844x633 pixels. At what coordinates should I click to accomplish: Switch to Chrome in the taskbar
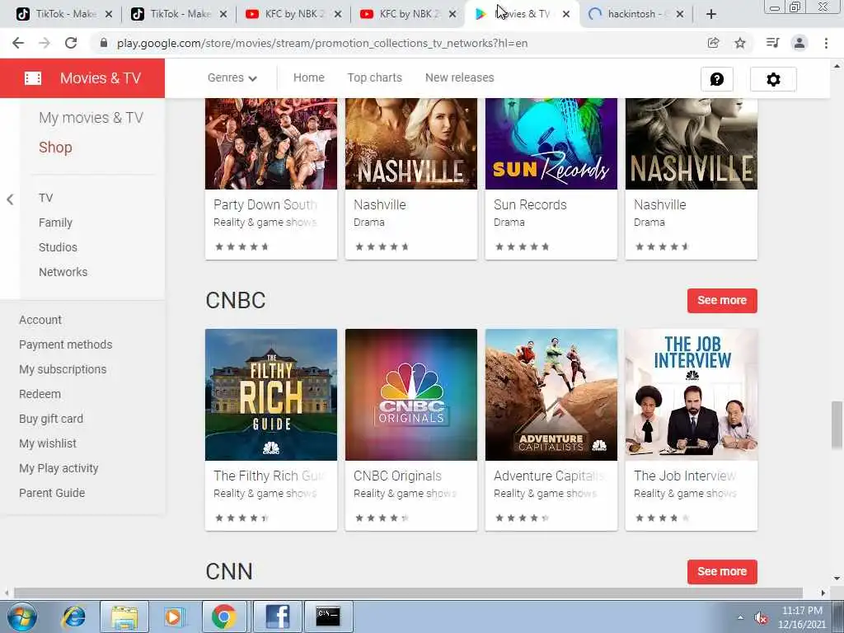click(x=224, y=617)
